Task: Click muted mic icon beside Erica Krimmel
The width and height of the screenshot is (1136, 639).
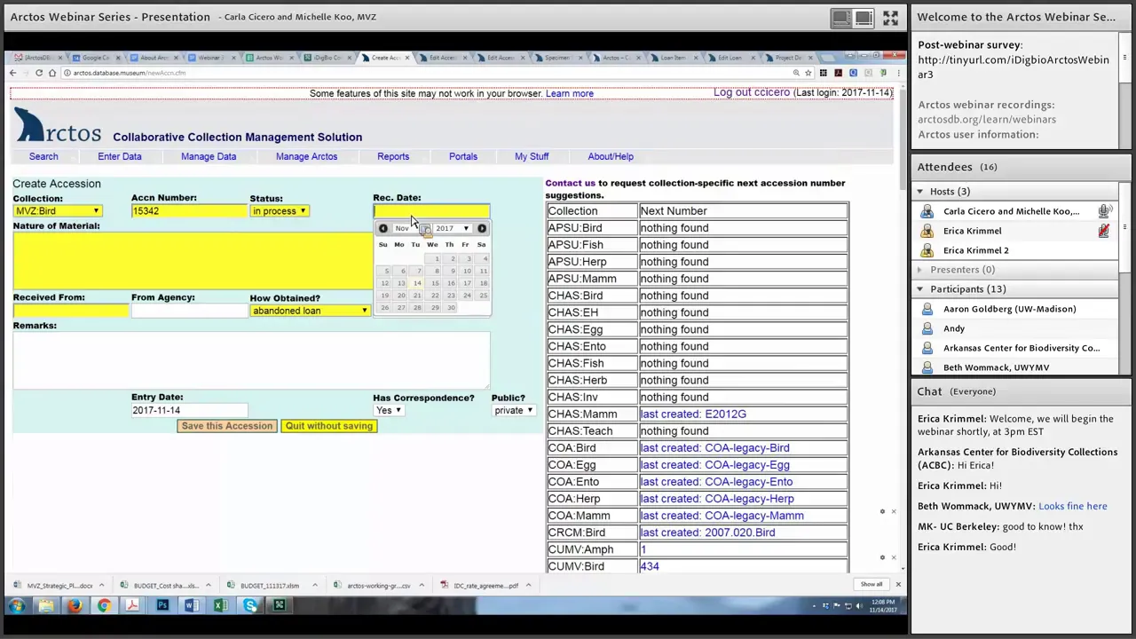Action: click(x=1103, y=231)
